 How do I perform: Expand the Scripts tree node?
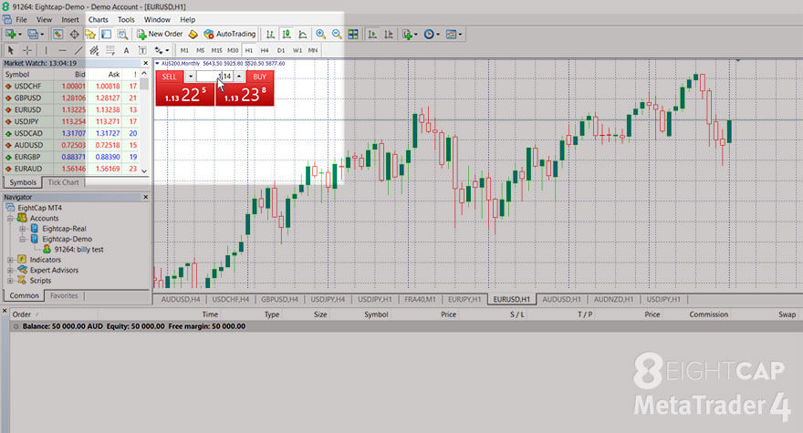pos(10,281)
